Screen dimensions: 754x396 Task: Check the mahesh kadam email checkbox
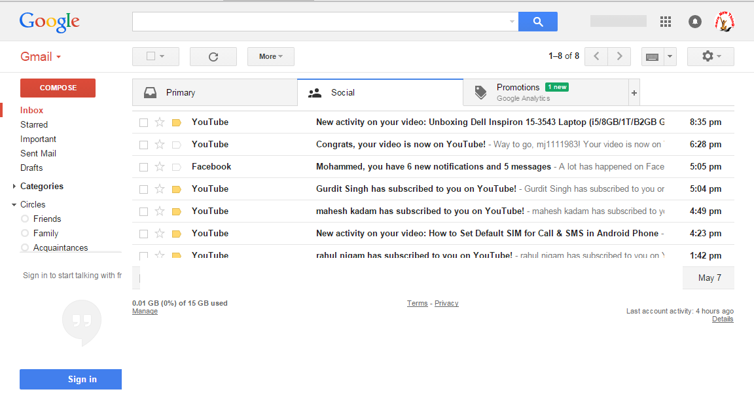click(x=143, y=211)
